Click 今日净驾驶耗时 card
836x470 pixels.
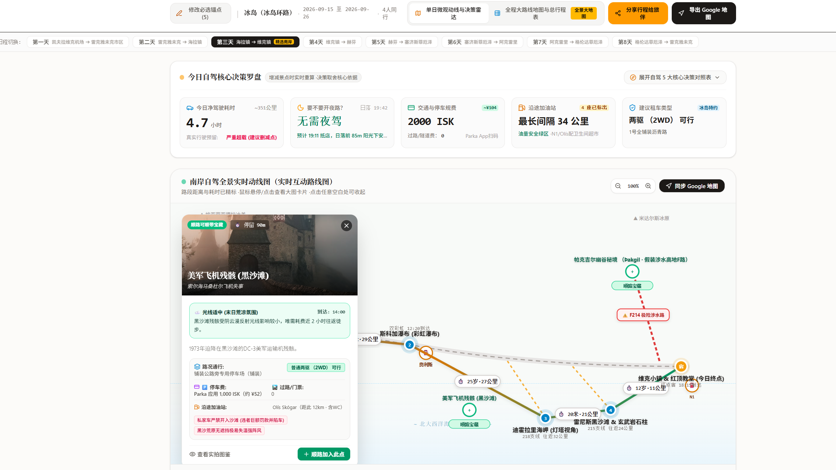(232, 123)
